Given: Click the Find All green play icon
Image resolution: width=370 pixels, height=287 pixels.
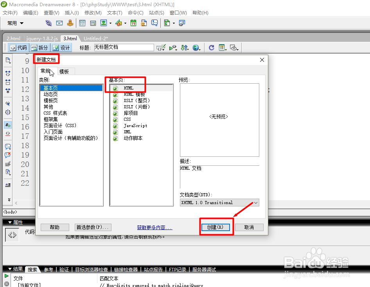Looking at the screenshot, I should click(x=7, y=276).
